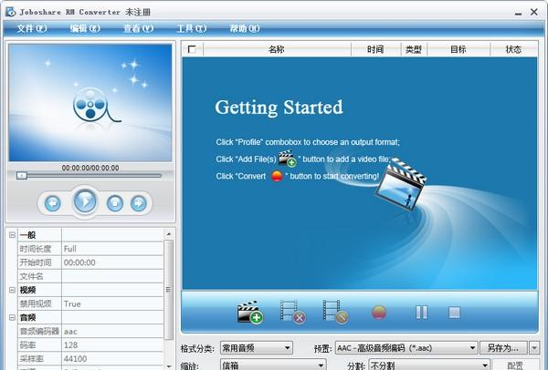Viewport: 548px width, 370px height.
Task: Collapse the 视频 property group
Action: [x=12, y=290]
